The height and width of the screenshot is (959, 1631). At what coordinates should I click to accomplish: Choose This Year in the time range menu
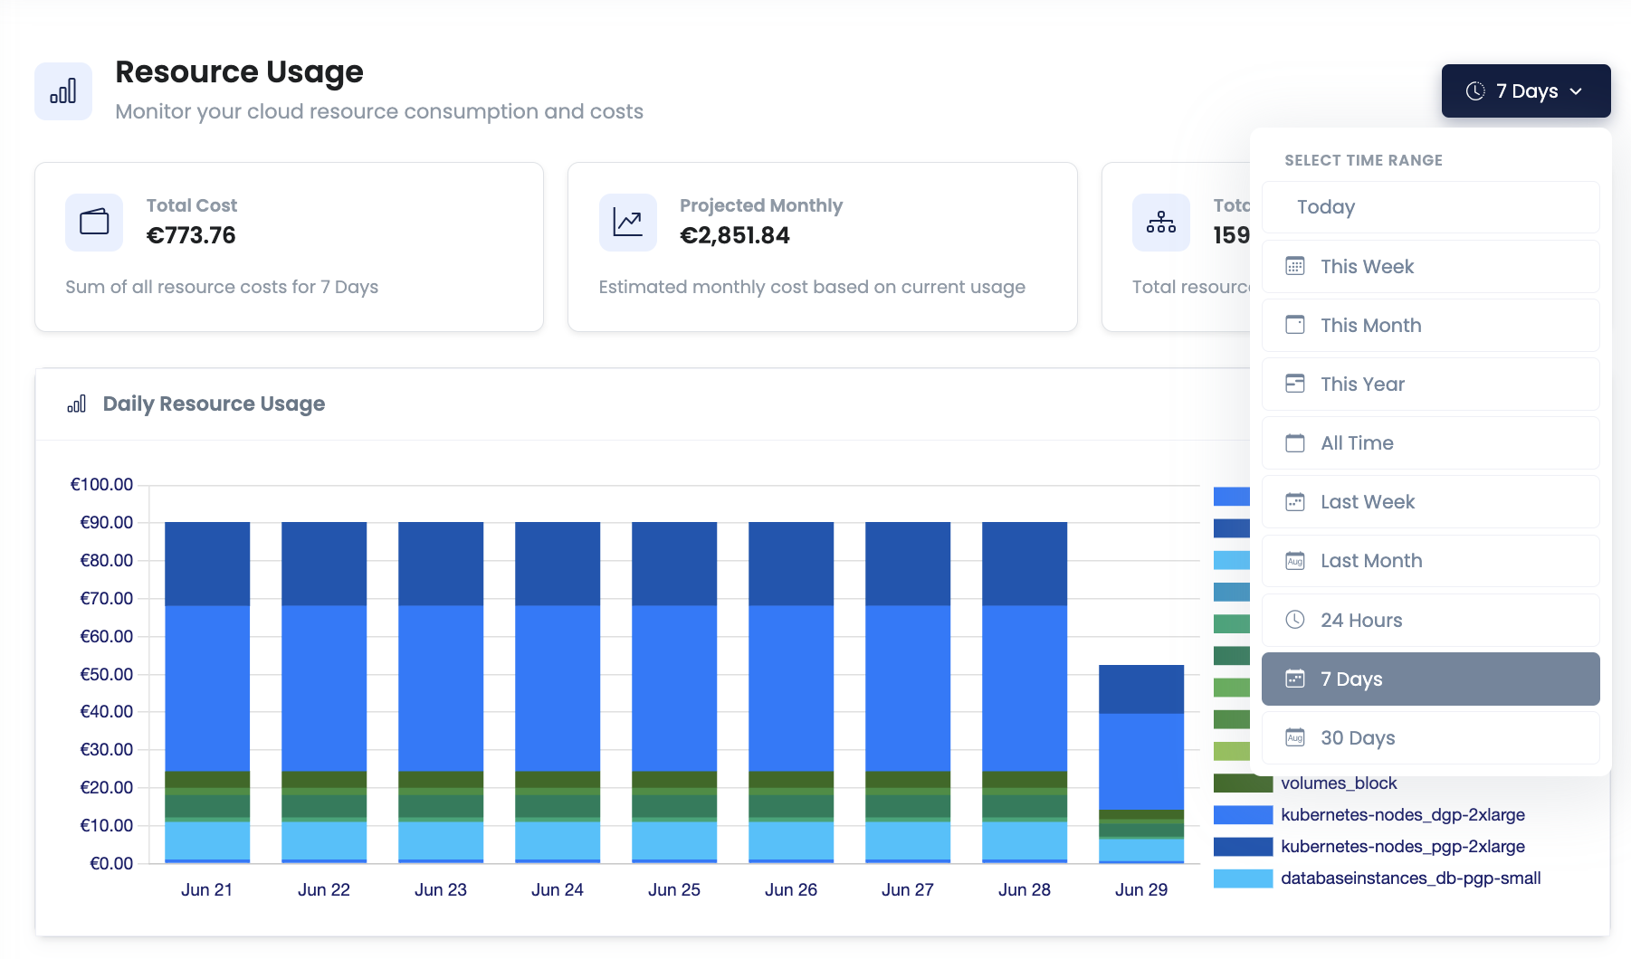click(1430, 384)
